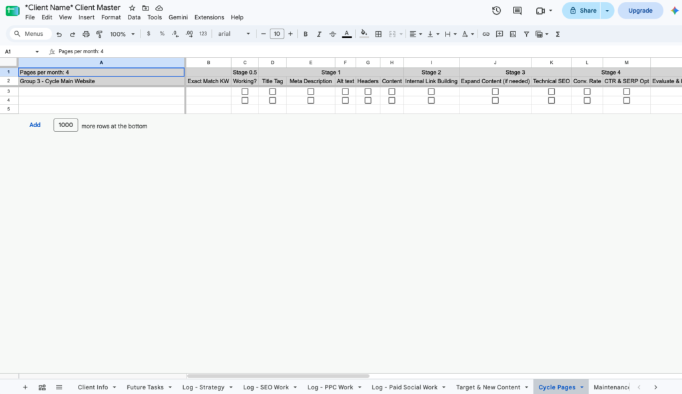Screen dimensions: 682x394
Task: Click increase font size plus
Action: click(290, 34)
